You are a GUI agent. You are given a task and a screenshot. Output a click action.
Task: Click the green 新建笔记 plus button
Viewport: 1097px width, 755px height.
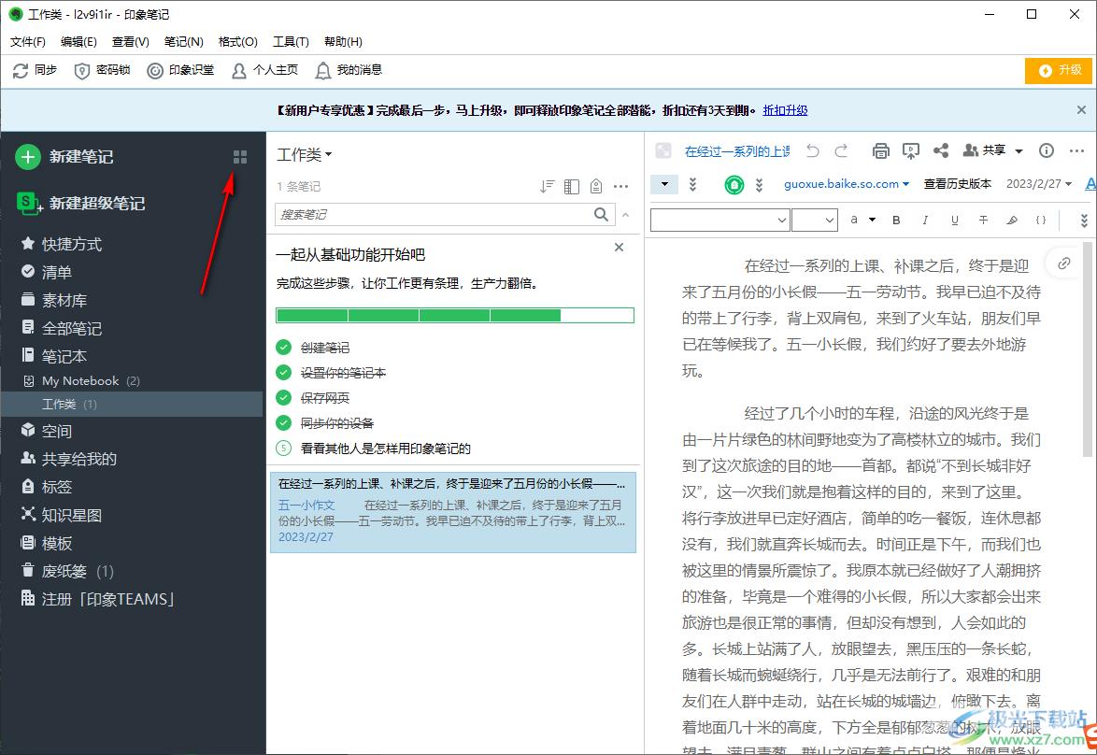[28, 157]
